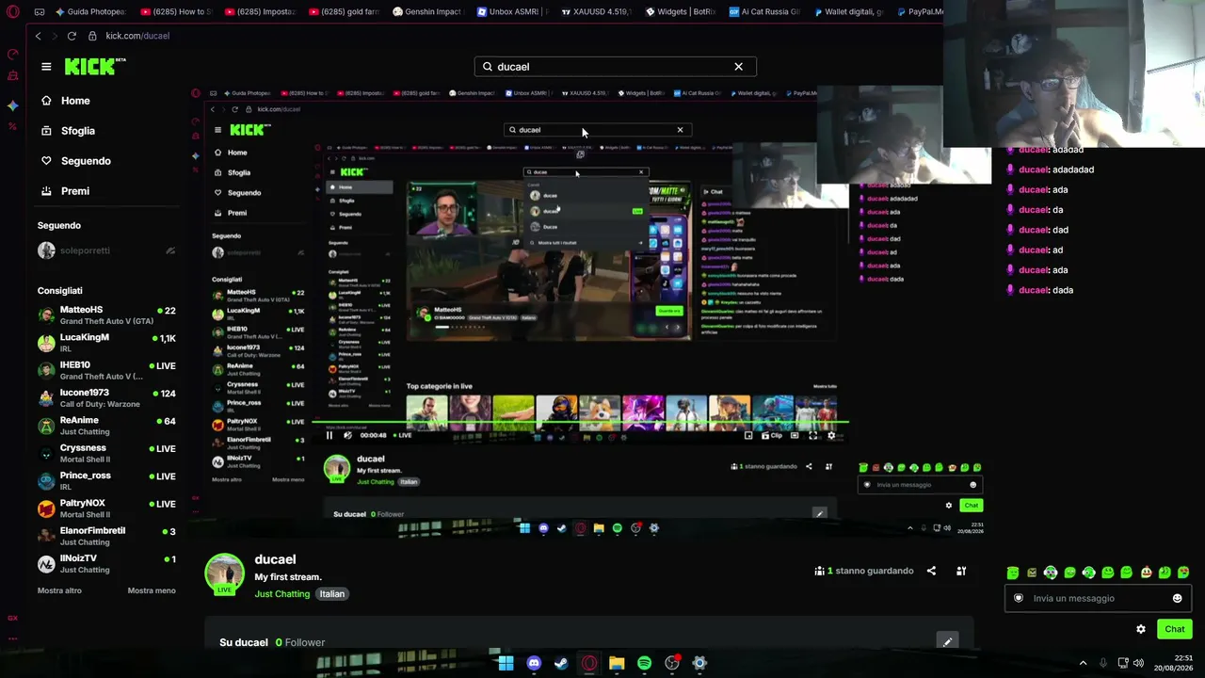Screen dimensions: 1205x678
Task: Switch to XAUUSD browser tab
Action: [595, 12]
